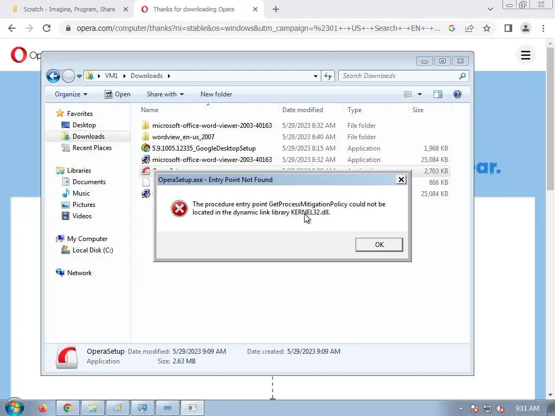The height and width of the screenshot is (416, 555).
Task: Open Local Disk (C:)
Action: click(92, 250)
